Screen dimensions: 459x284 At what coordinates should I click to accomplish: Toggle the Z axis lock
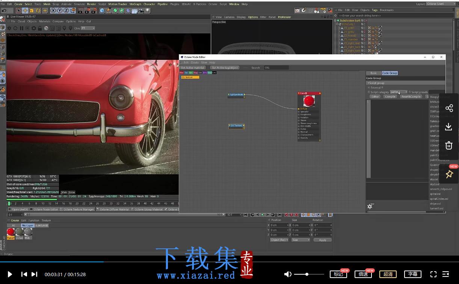[x=66, y=10]
